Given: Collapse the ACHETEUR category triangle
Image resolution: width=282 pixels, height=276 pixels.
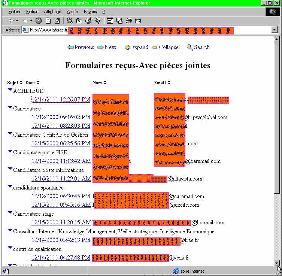Looking at the screenshot, I should click(x=10, y=90).
